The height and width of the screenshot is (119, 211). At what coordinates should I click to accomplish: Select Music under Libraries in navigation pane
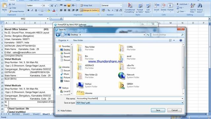65,74
